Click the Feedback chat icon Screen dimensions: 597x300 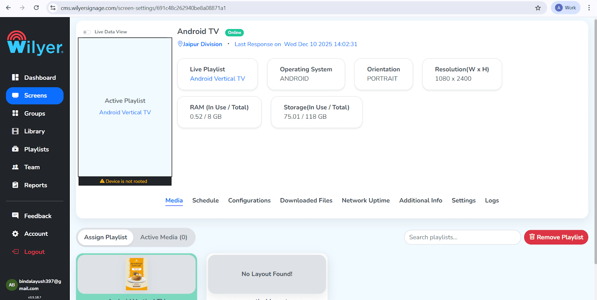(15, 215)
